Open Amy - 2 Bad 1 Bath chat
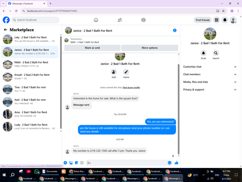242x182 pixels. tap(30, 114)
